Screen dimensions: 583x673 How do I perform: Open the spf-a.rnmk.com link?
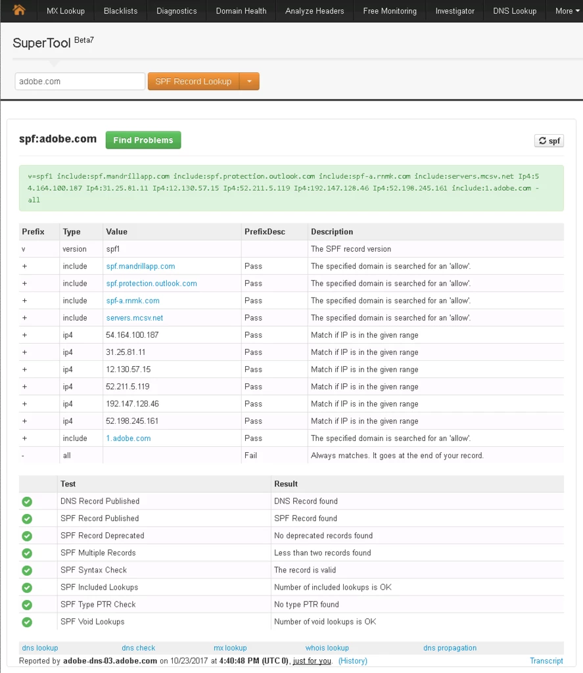pyautogui.click(x=133, y=300)
